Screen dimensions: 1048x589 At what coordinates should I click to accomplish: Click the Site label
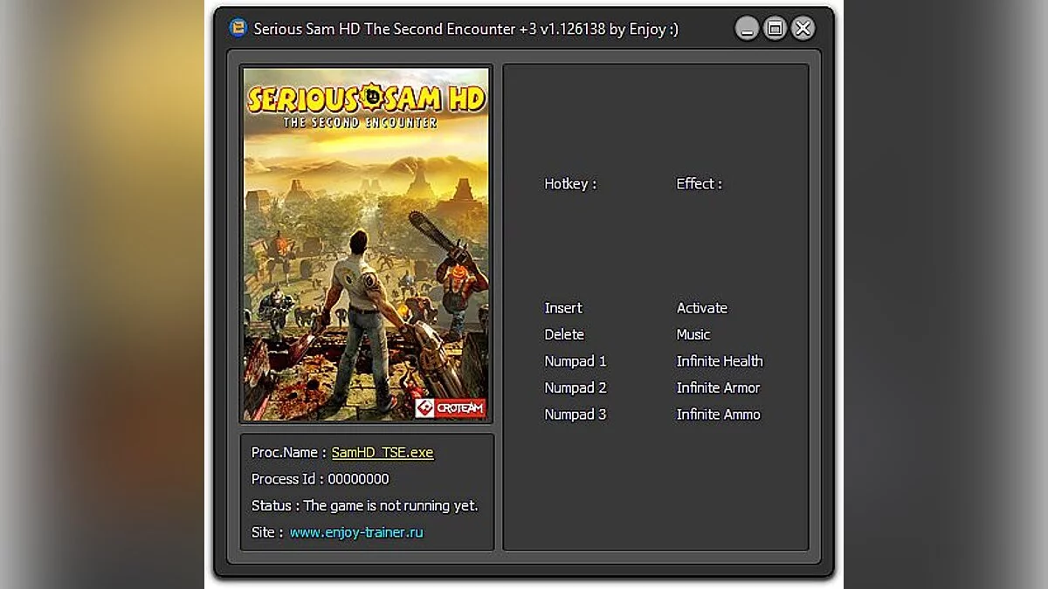[x=266, y=532]
